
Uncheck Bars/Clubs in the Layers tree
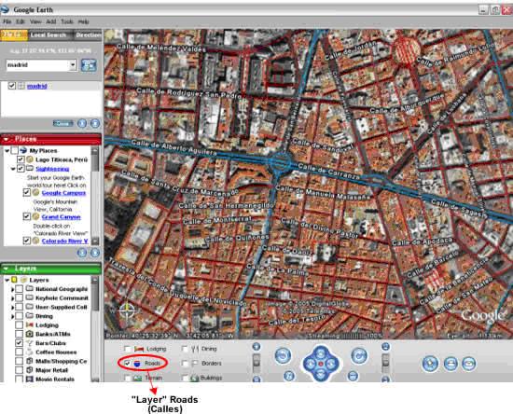coord(19,343)
